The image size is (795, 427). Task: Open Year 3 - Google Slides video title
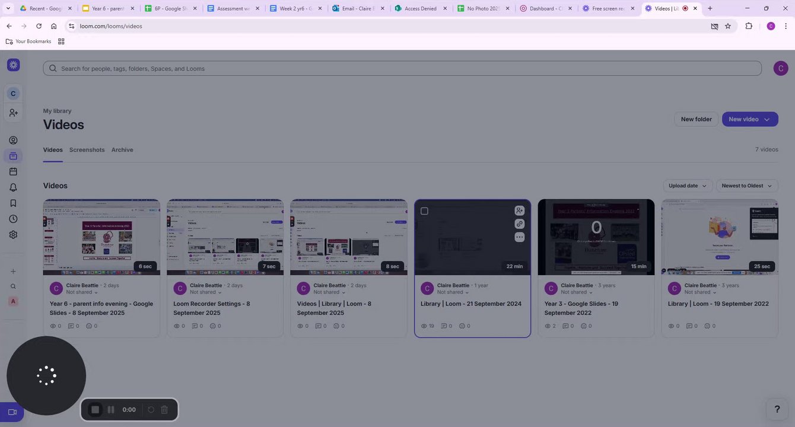[x=581, y=308]
